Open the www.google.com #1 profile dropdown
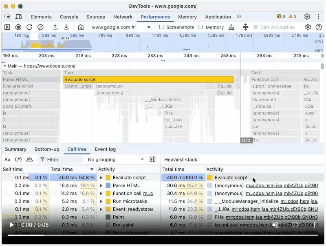Viewport: 326px width, 246px height. pyautogui.click(x=121, y=27)
